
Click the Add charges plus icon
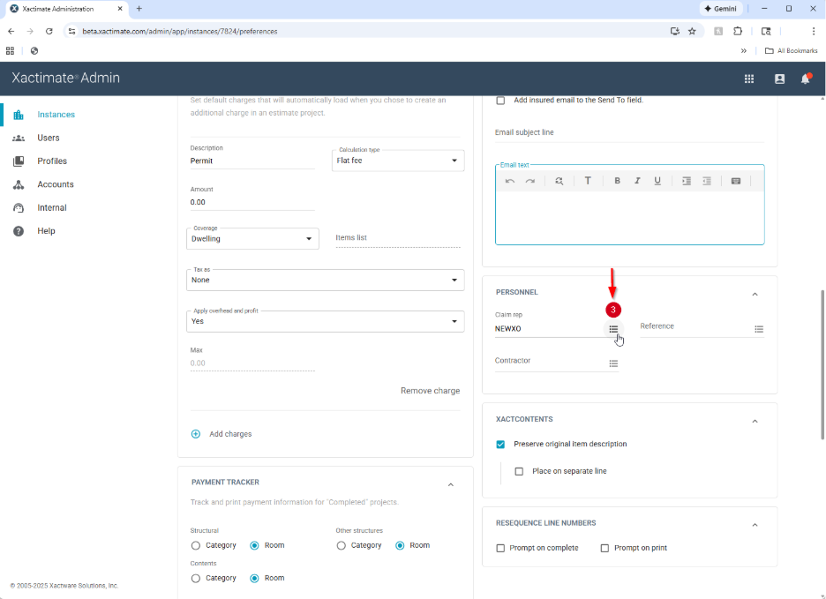point(195,434)
